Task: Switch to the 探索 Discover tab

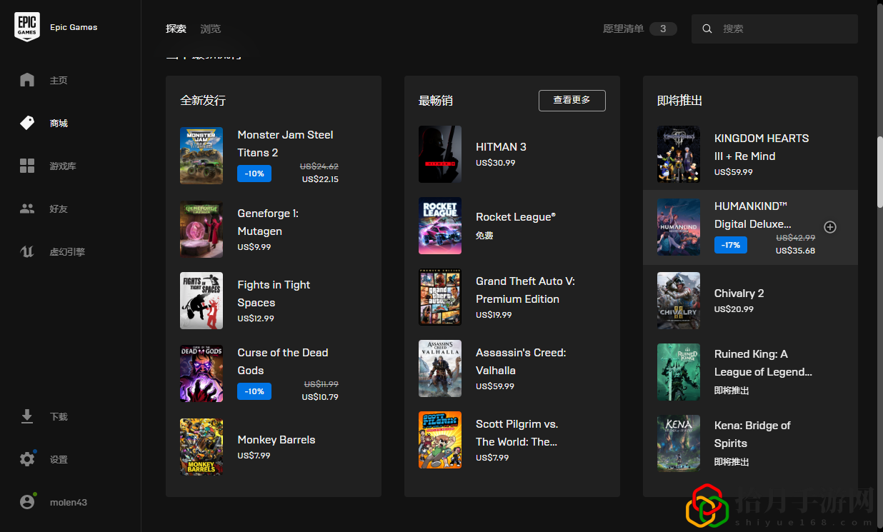Action: pyautogui.click(x=176, y=29)
